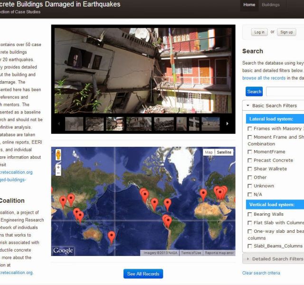Screen dimensions: 304x285
Task: Collapse the Basic Search Filters section
Action: point(274,105)
